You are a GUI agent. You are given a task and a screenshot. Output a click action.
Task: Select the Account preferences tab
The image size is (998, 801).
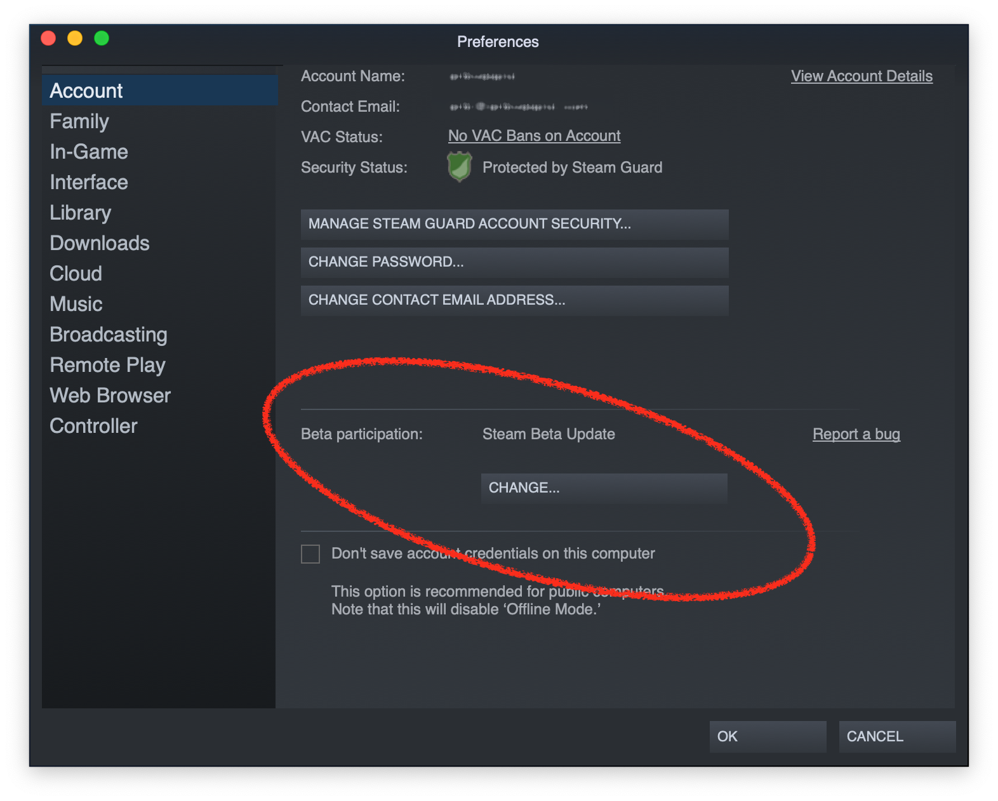coord(159,90)
